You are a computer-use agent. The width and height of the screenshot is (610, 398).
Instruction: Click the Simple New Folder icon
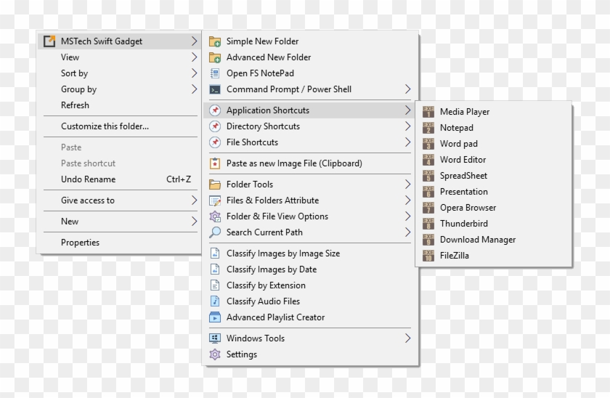[x=215, y=41]
